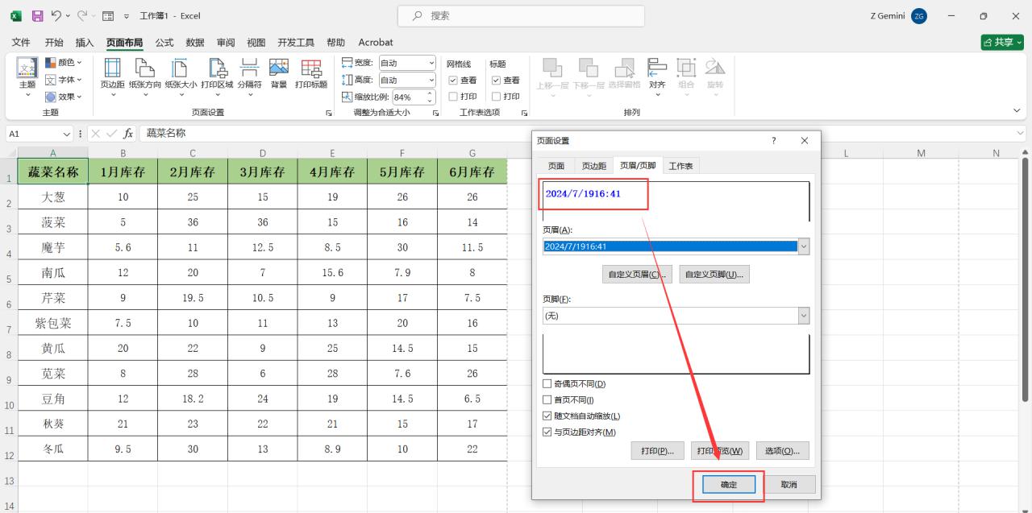Click the Background (背景) icon
Screen dimensions: 1032x513
[279, 73]
